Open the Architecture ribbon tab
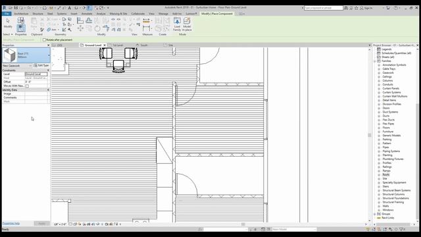Viewport: 421px width, 237px height. [x=21, y=13]
